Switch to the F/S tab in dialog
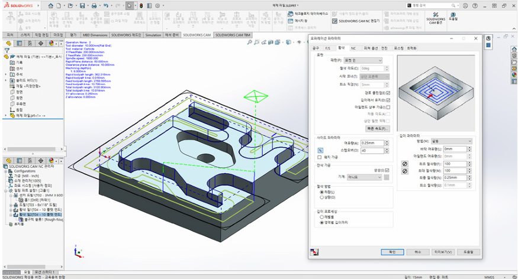518x279 pixels. 327,47
